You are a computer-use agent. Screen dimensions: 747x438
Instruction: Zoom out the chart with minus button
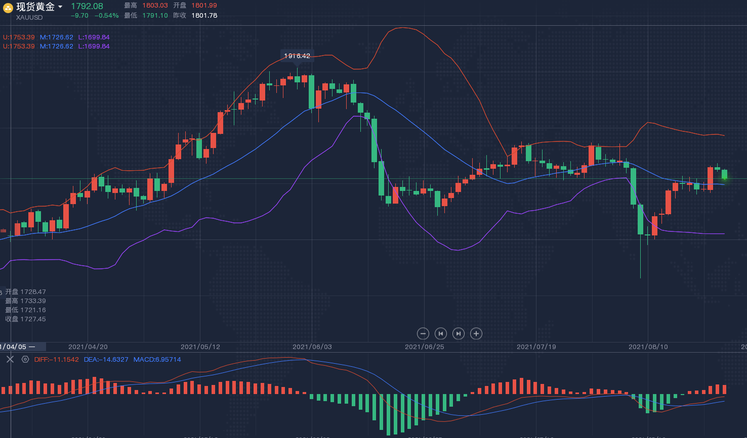423,333
